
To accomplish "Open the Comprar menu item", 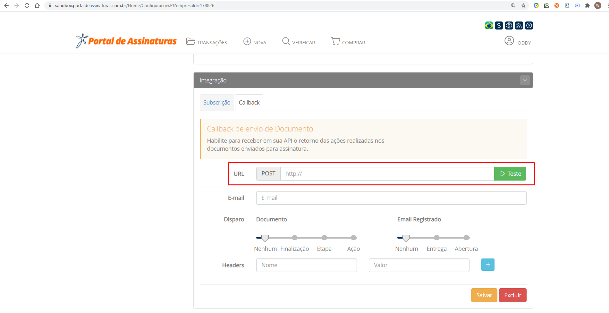I will point(348,42).
